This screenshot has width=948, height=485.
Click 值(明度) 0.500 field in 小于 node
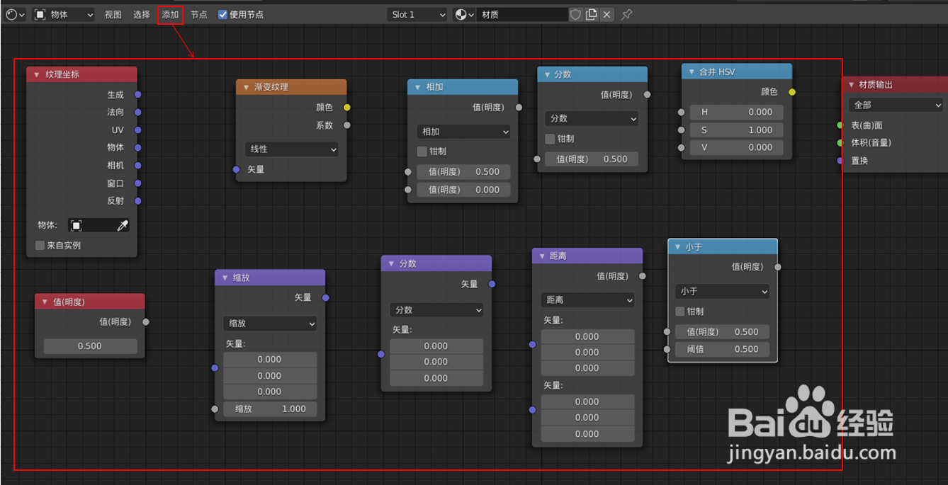(722, 331)
